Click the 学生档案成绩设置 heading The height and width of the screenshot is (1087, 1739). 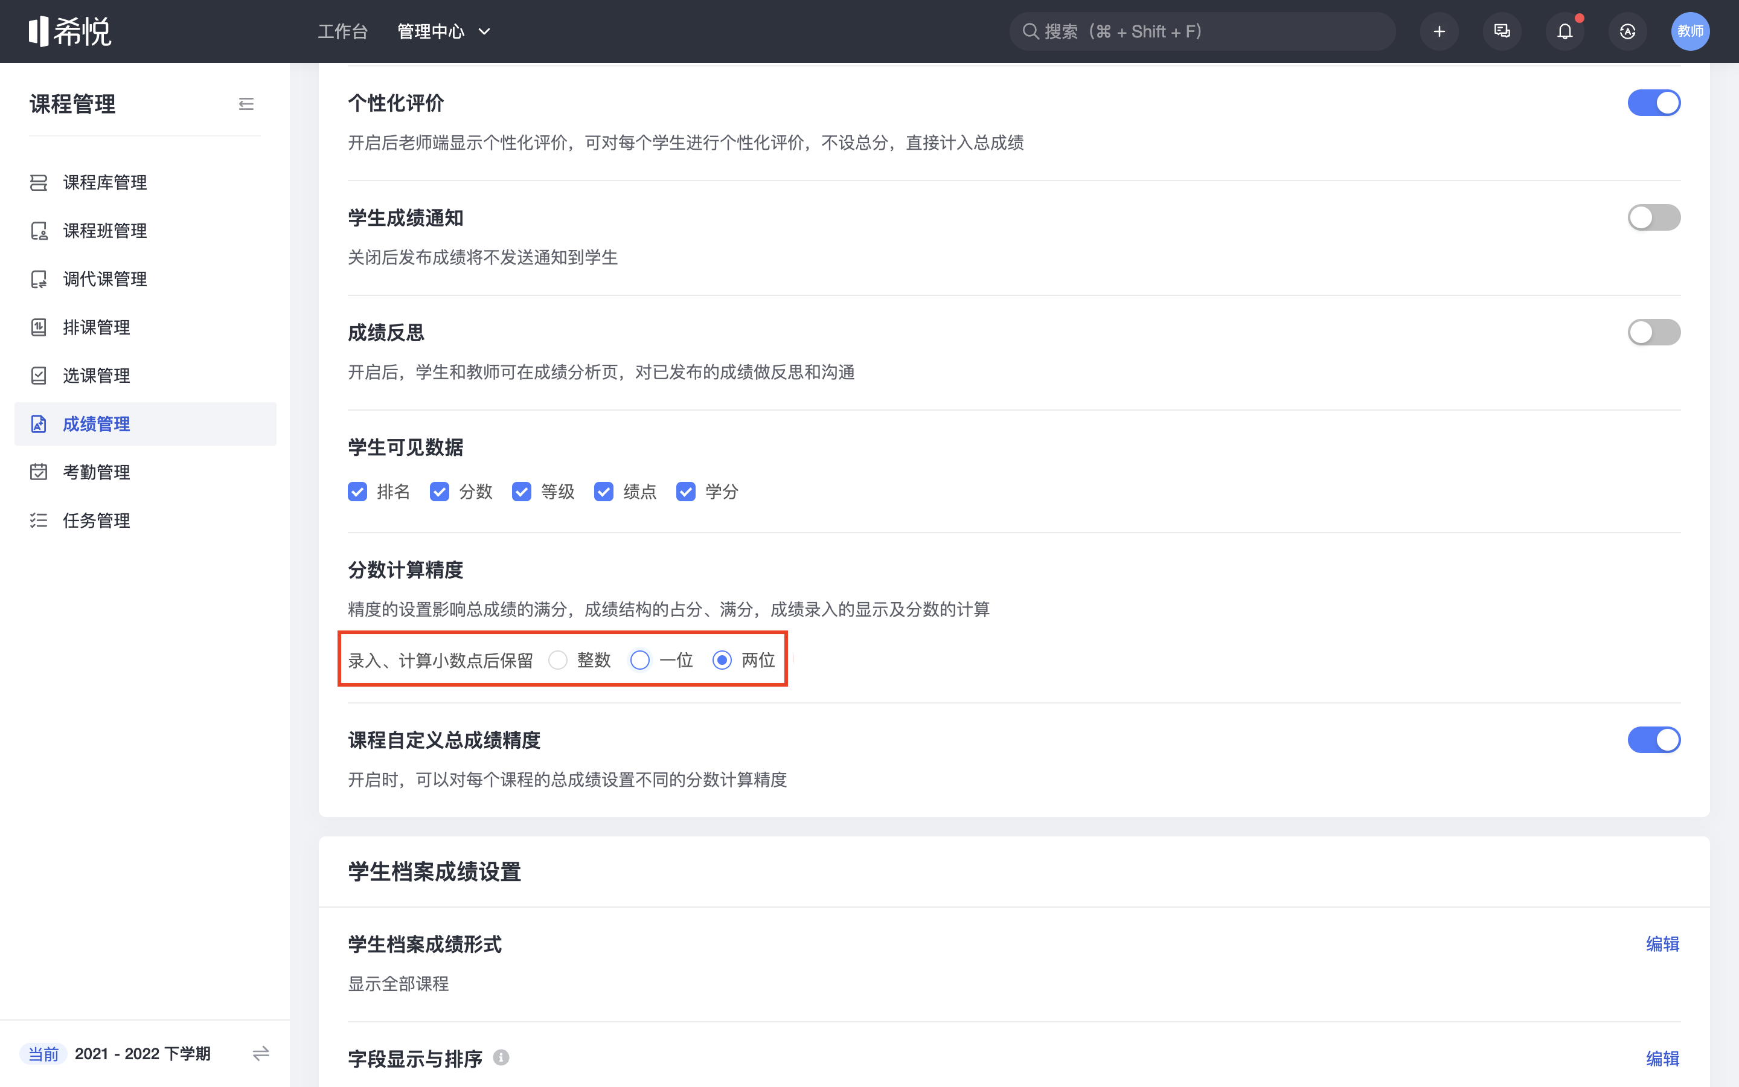[x=434, y=872]
